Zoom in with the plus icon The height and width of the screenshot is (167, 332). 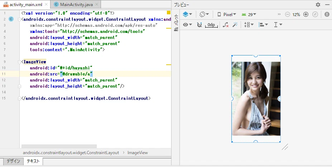(306, 14)
